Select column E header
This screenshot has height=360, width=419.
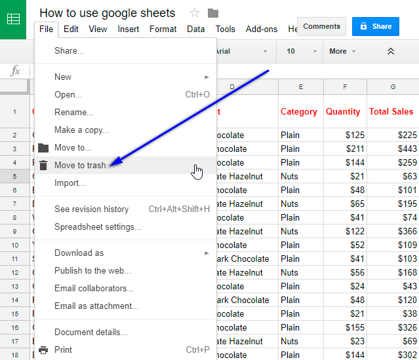(301, 86)
